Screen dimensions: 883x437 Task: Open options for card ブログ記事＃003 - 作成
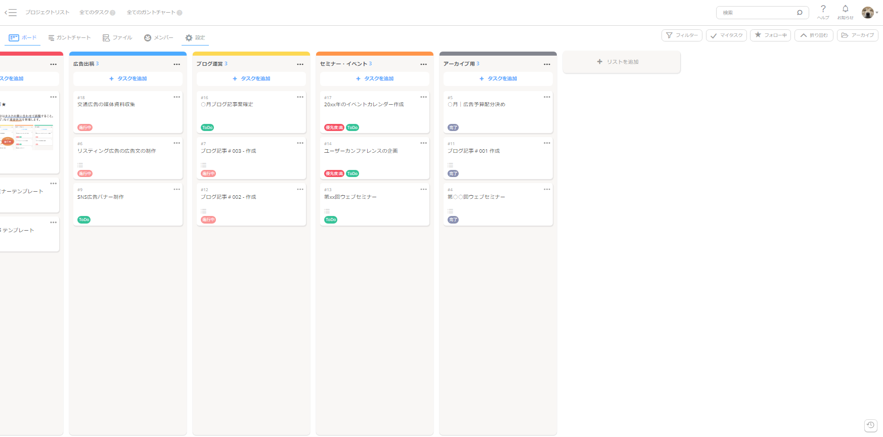coord(300,143)
